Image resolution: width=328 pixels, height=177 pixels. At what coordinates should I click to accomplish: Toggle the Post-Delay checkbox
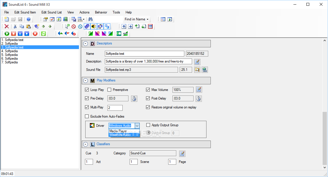[x=148, y=98]
